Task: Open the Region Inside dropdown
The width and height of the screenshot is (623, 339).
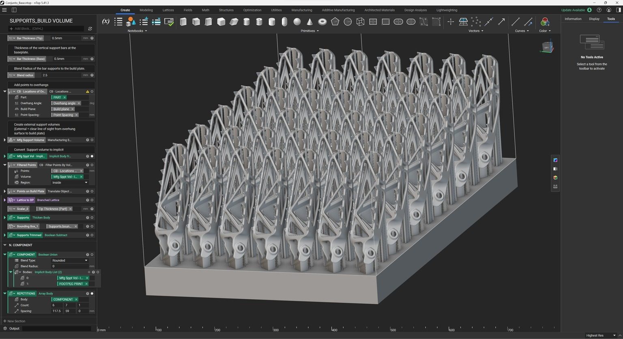Action: (70, 182)
